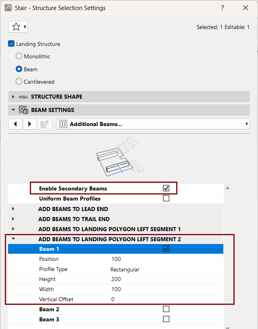
Task: Click the Additional Beams page icon
Action: tap(63, 124)
